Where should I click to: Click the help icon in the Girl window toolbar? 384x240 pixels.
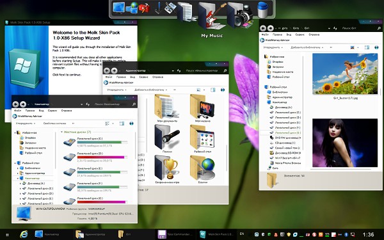click(x=376, y=47)
